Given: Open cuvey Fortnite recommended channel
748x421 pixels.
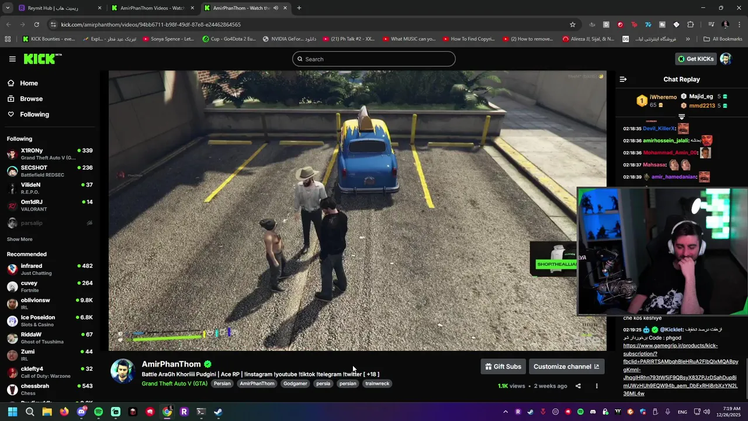Looking at the screenshot, I should [x=50, y=287].
